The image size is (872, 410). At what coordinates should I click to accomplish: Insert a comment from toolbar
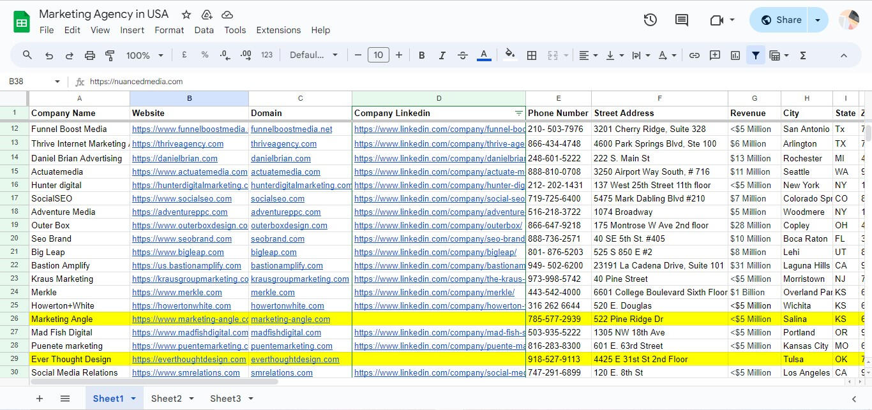(715, 55)
